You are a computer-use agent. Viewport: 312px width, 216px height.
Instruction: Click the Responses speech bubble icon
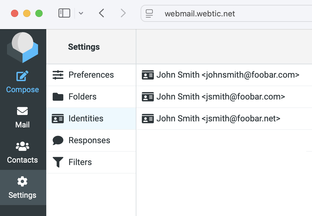click(x=58, y=140)
